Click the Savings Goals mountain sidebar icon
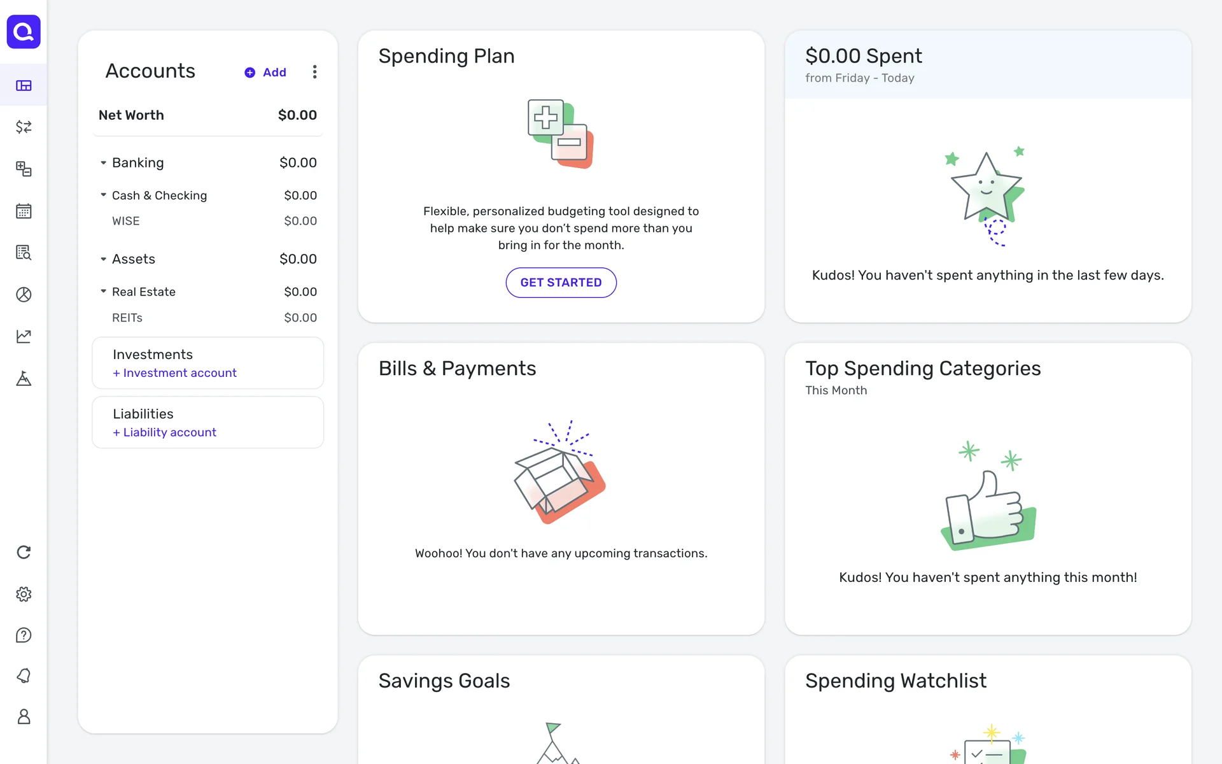 tap(24, 379)
